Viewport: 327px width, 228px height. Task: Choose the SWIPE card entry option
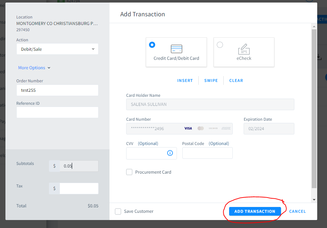click(x=211, y=80)
